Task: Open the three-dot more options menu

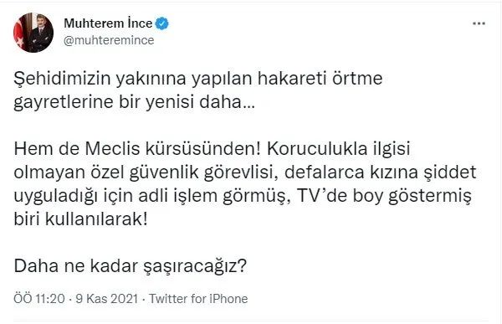Action: coord(479,23)
